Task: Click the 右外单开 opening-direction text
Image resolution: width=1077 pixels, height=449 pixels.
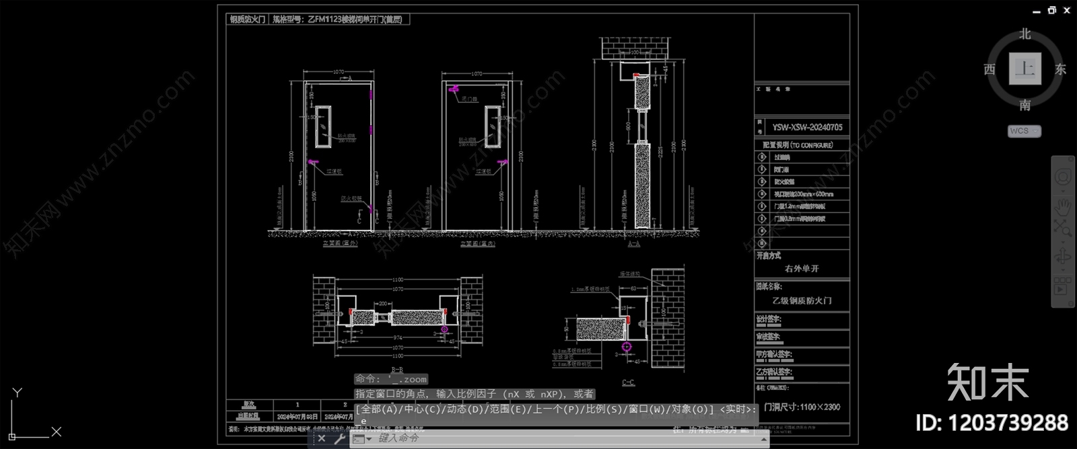Action: (x=802, y=269)
